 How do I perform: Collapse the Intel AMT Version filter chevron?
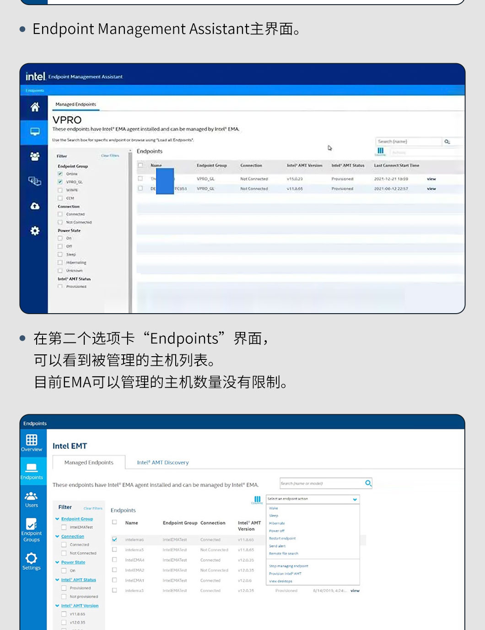57,606
